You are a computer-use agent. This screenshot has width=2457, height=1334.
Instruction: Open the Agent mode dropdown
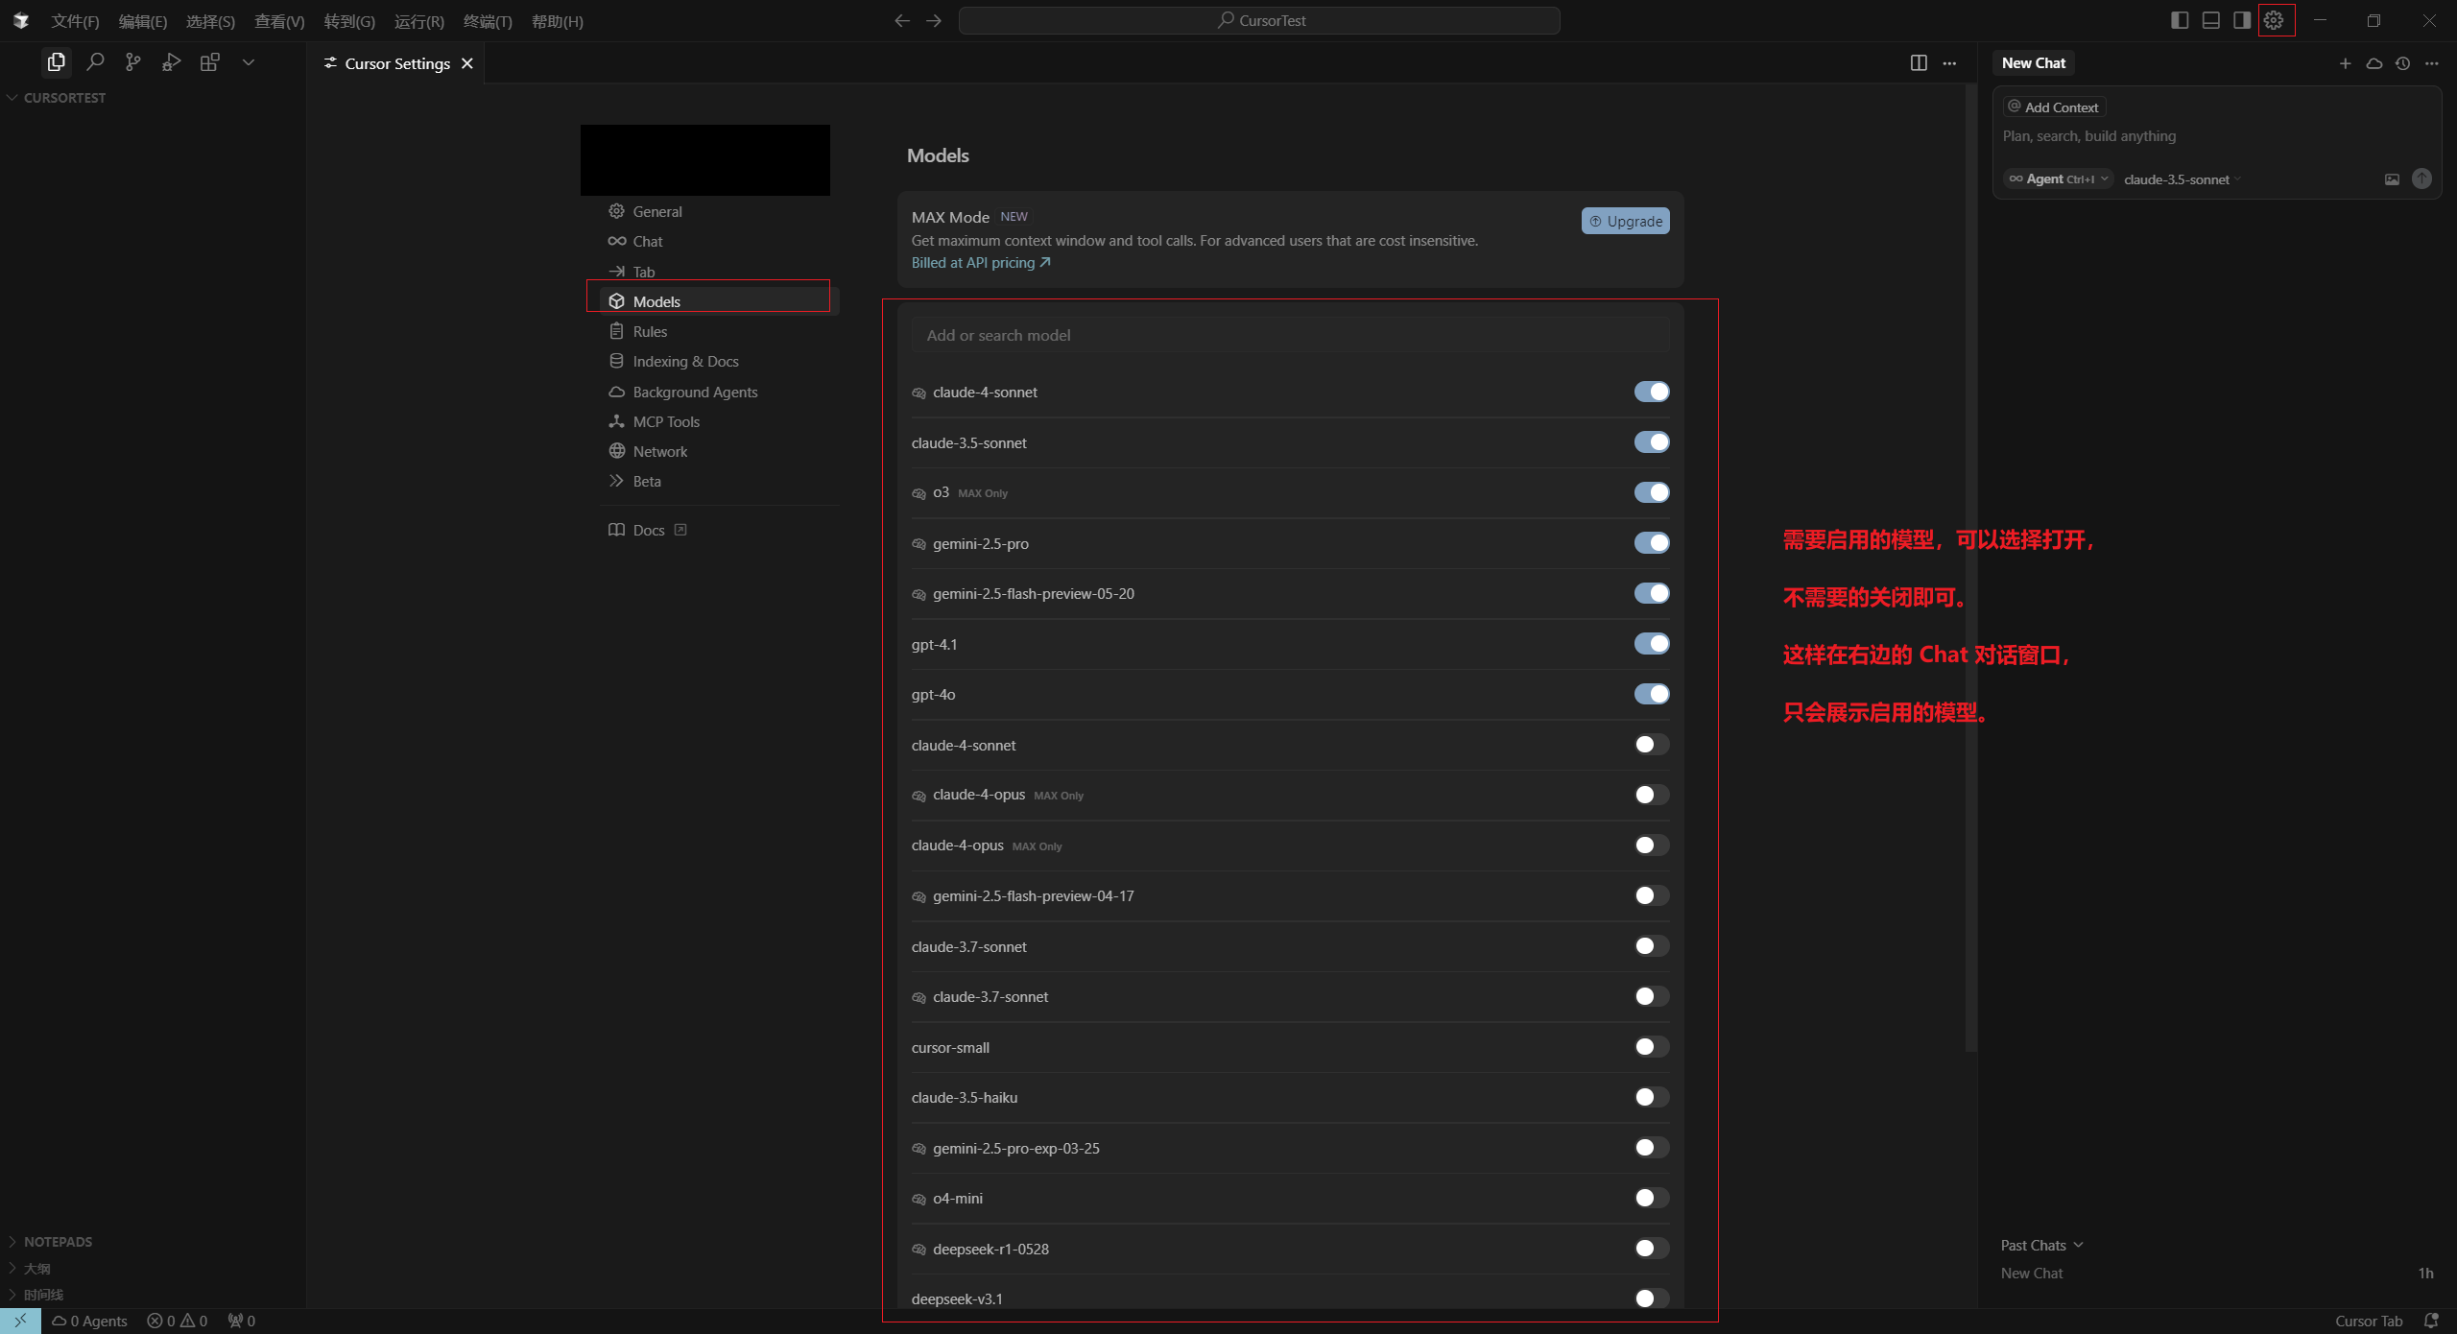tap(2059, 179)
